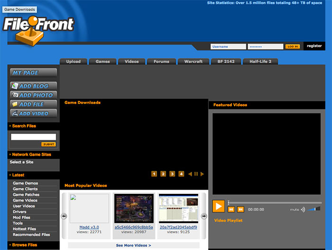Viewport: 332px width, 250px height.
Task: Click the Game Downloads tooltip label
Action: pyautogui.click(x=19, y=10)
